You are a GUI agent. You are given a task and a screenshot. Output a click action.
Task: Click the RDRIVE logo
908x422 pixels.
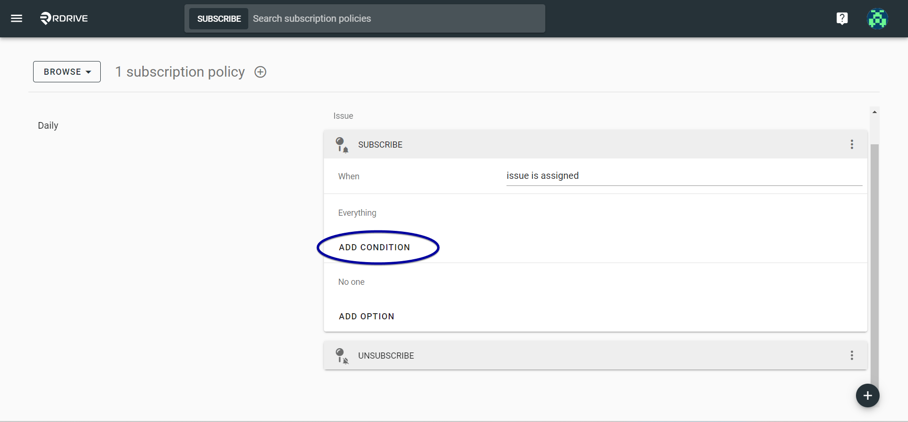pyautogui.click(x=64, y=18)
